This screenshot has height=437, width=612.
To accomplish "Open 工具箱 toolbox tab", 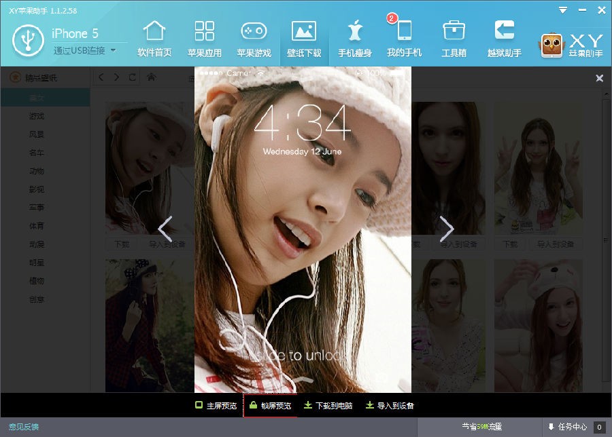I will click(454, 39).
